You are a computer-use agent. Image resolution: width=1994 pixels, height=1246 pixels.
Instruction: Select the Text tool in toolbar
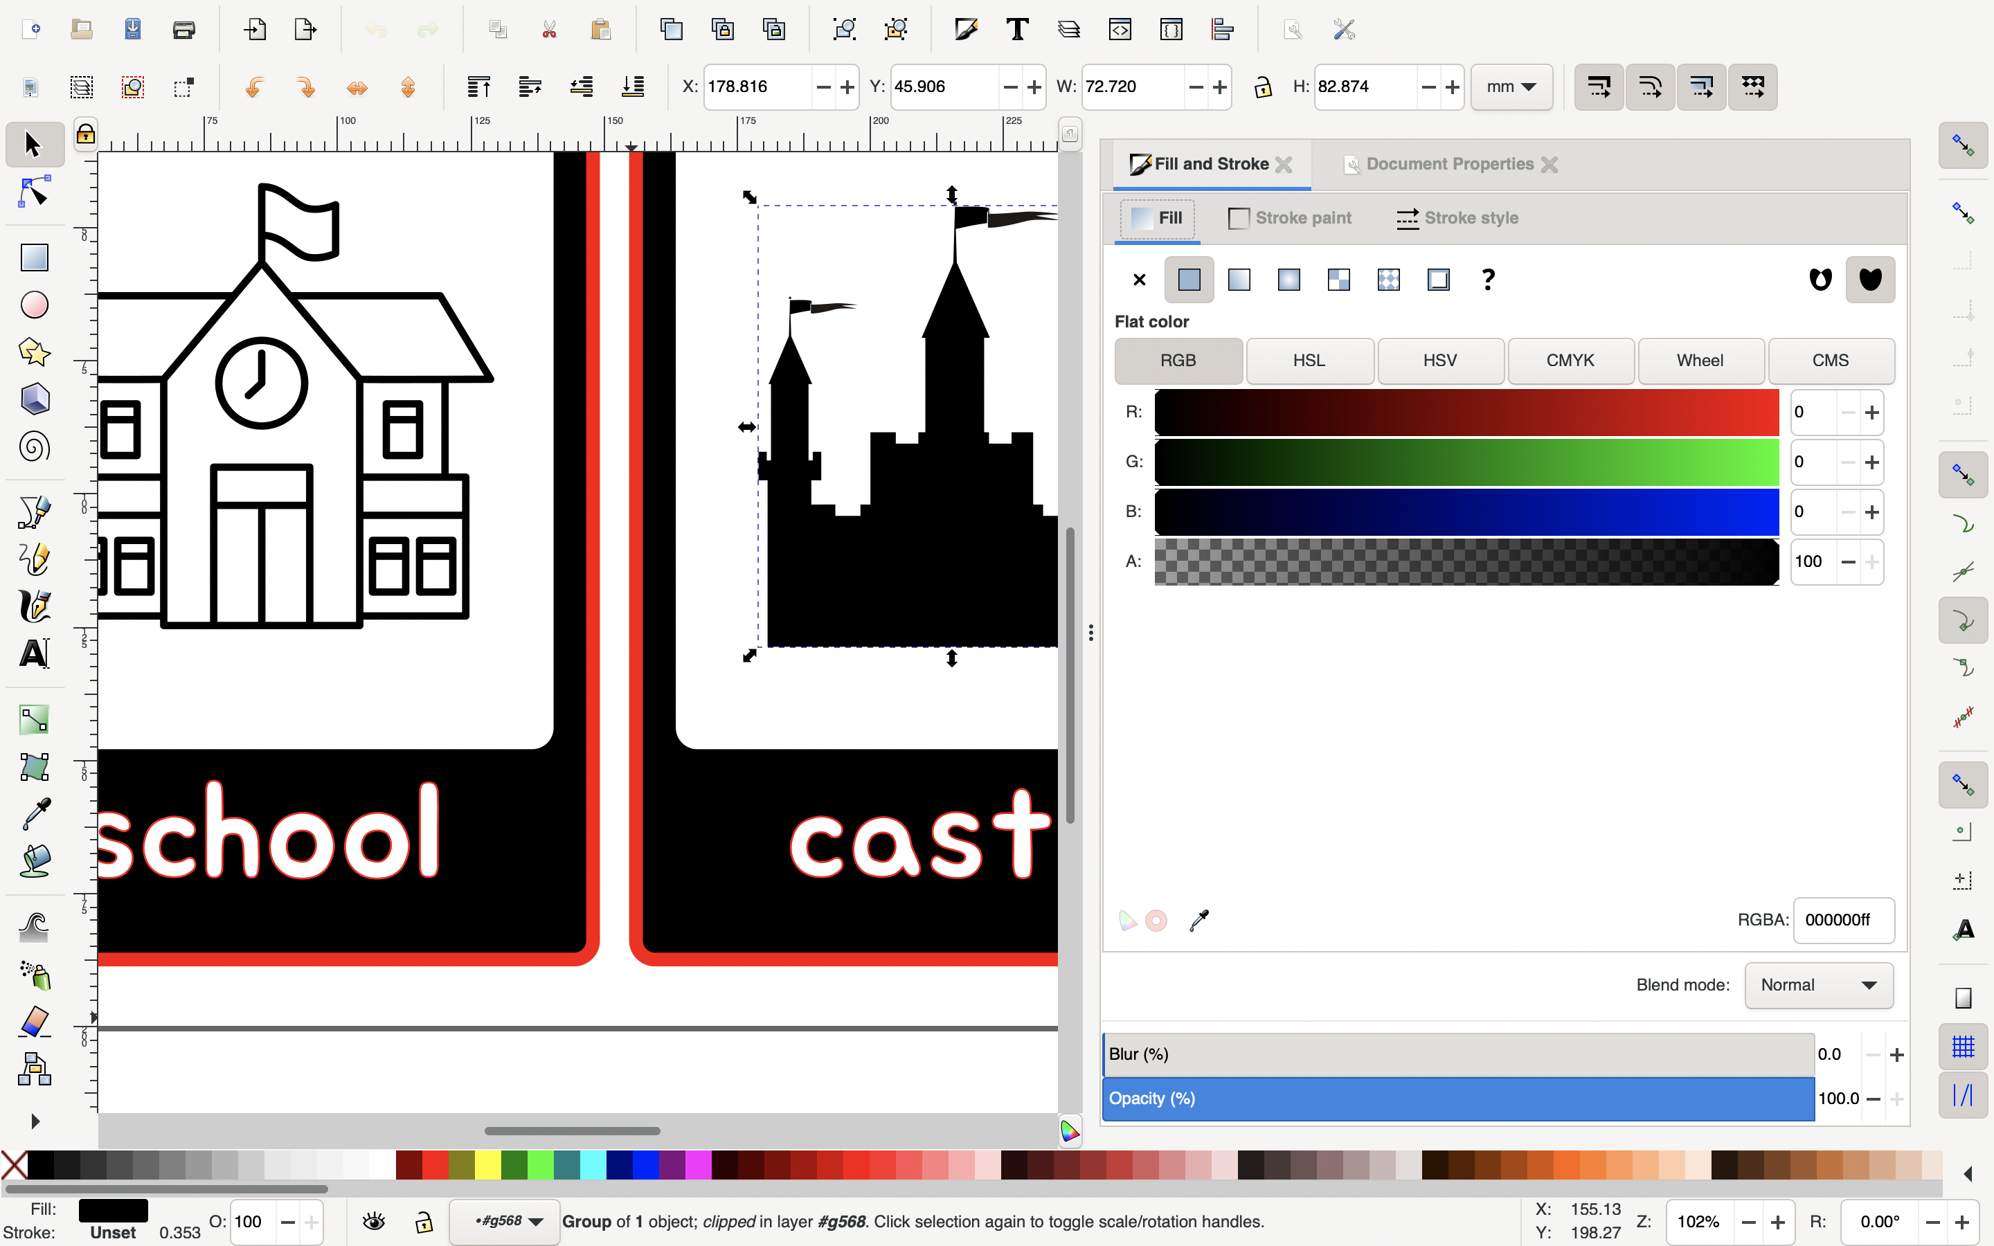click(35, 653)
